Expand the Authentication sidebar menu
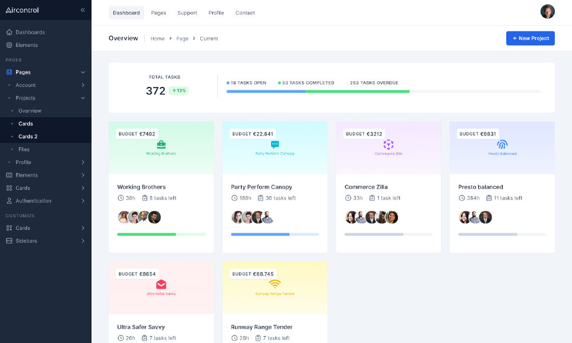The height and width of the screenshot is (343, 572). click(x=82, y=201)
